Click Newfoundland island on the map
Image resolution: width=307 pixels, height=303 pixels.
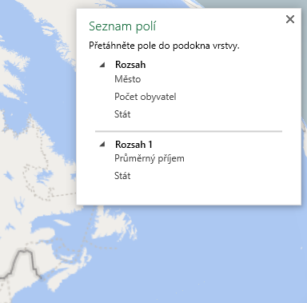[118, 225]
